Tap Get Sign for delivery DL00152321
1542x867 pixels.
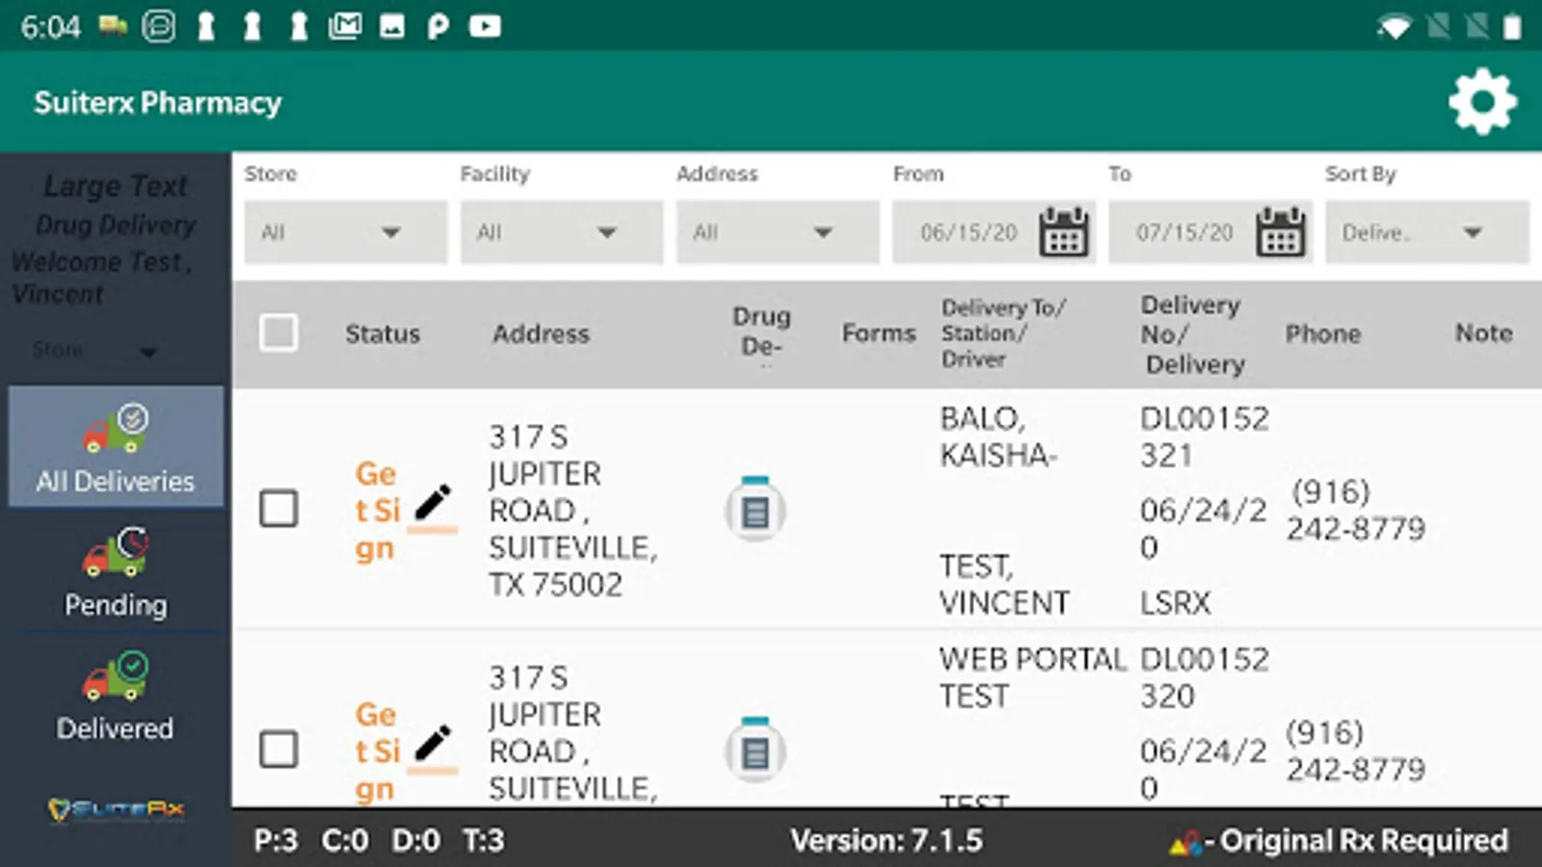(x=377, y=511)
